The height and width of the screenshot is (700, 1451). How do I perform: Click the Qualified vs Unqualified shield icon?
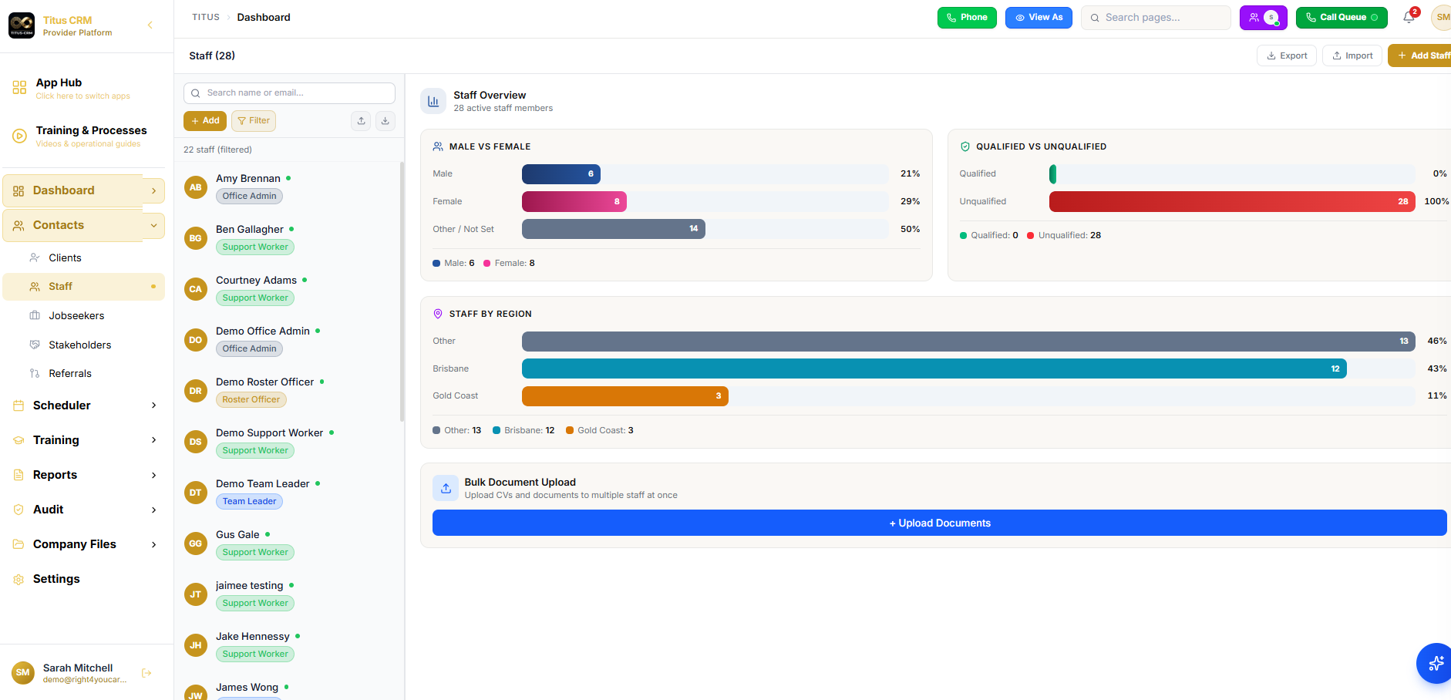965,146
